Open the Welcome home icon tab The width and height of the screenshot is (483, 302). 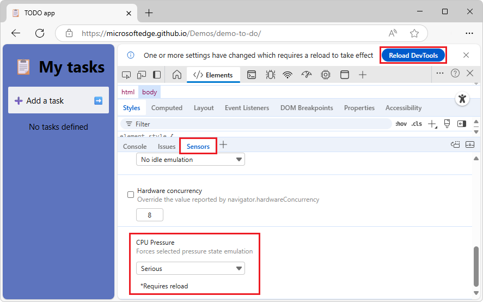coord(177,75)
